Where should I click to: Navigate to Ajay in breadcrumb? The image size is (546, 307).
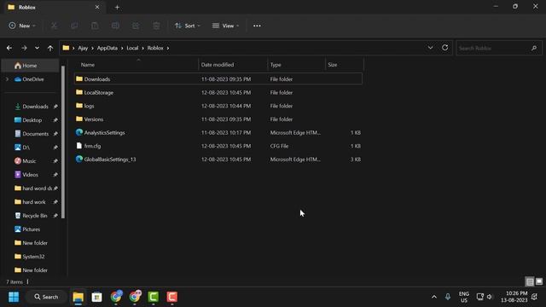[83, 48]
